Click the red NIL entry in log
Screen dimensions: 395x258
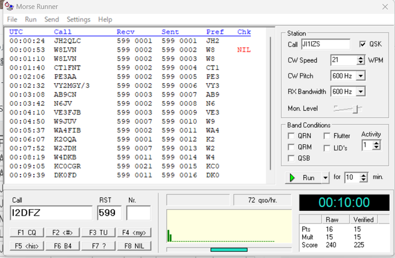[x=244, y=50]
